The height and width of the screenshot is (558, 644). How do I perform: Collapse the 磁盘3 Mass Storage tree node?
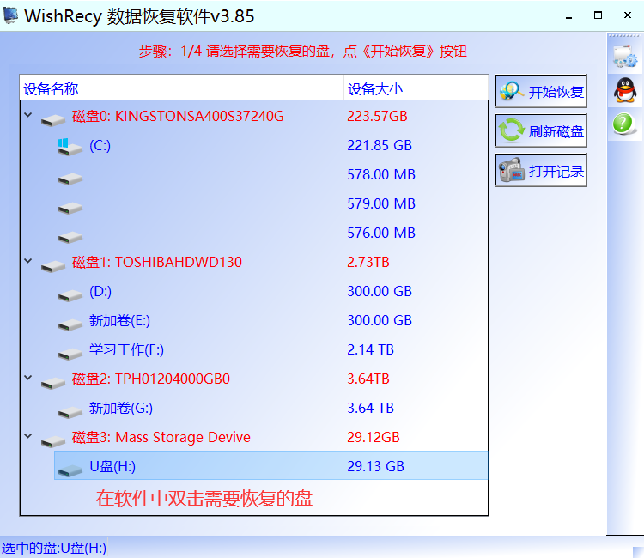point(28,436)
